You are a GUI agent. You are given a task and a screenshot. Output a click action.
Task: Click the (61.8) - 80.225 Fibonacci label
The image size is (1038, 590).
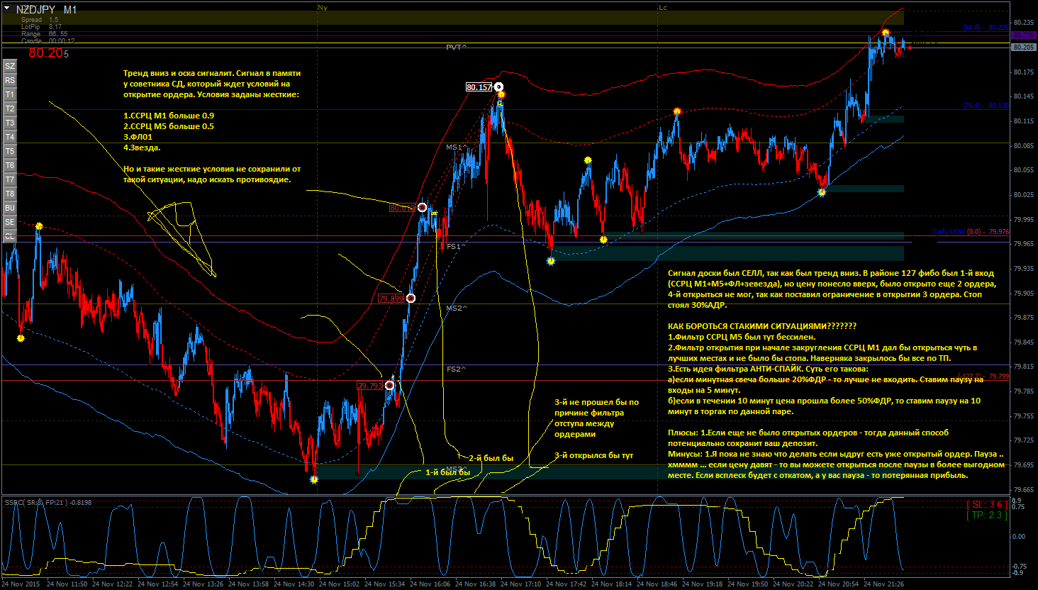tap(985, 28)
